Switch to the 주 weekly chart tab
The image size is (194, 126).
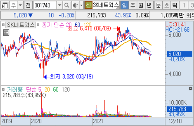point(133,5)
